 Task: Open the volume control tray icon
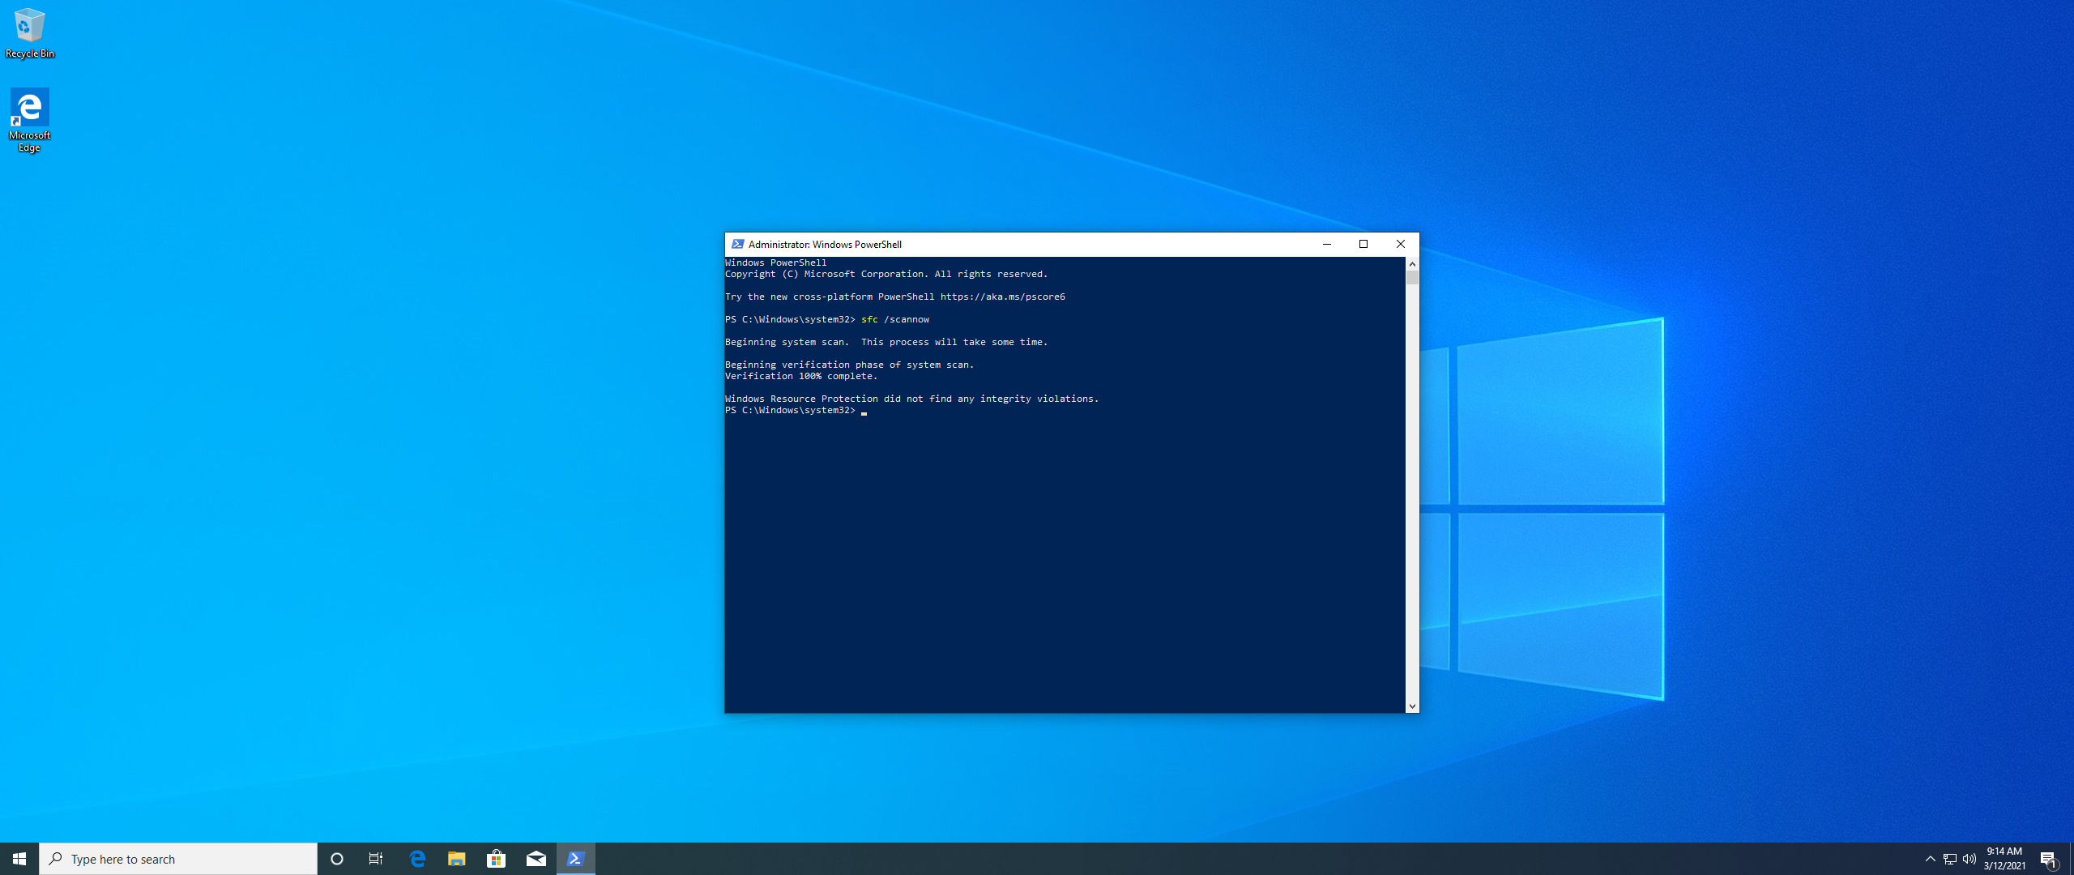pos(1969,859)
